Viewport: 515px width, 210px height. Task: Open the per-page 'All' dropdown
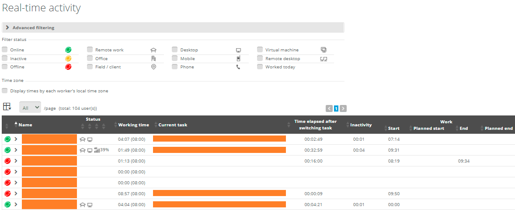coord(30,107)
